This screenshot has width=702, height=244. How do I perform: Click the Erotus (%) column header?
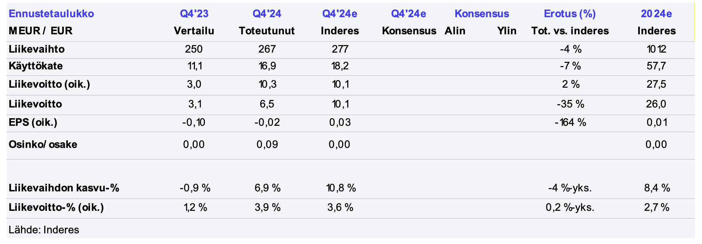pos(570,14)
